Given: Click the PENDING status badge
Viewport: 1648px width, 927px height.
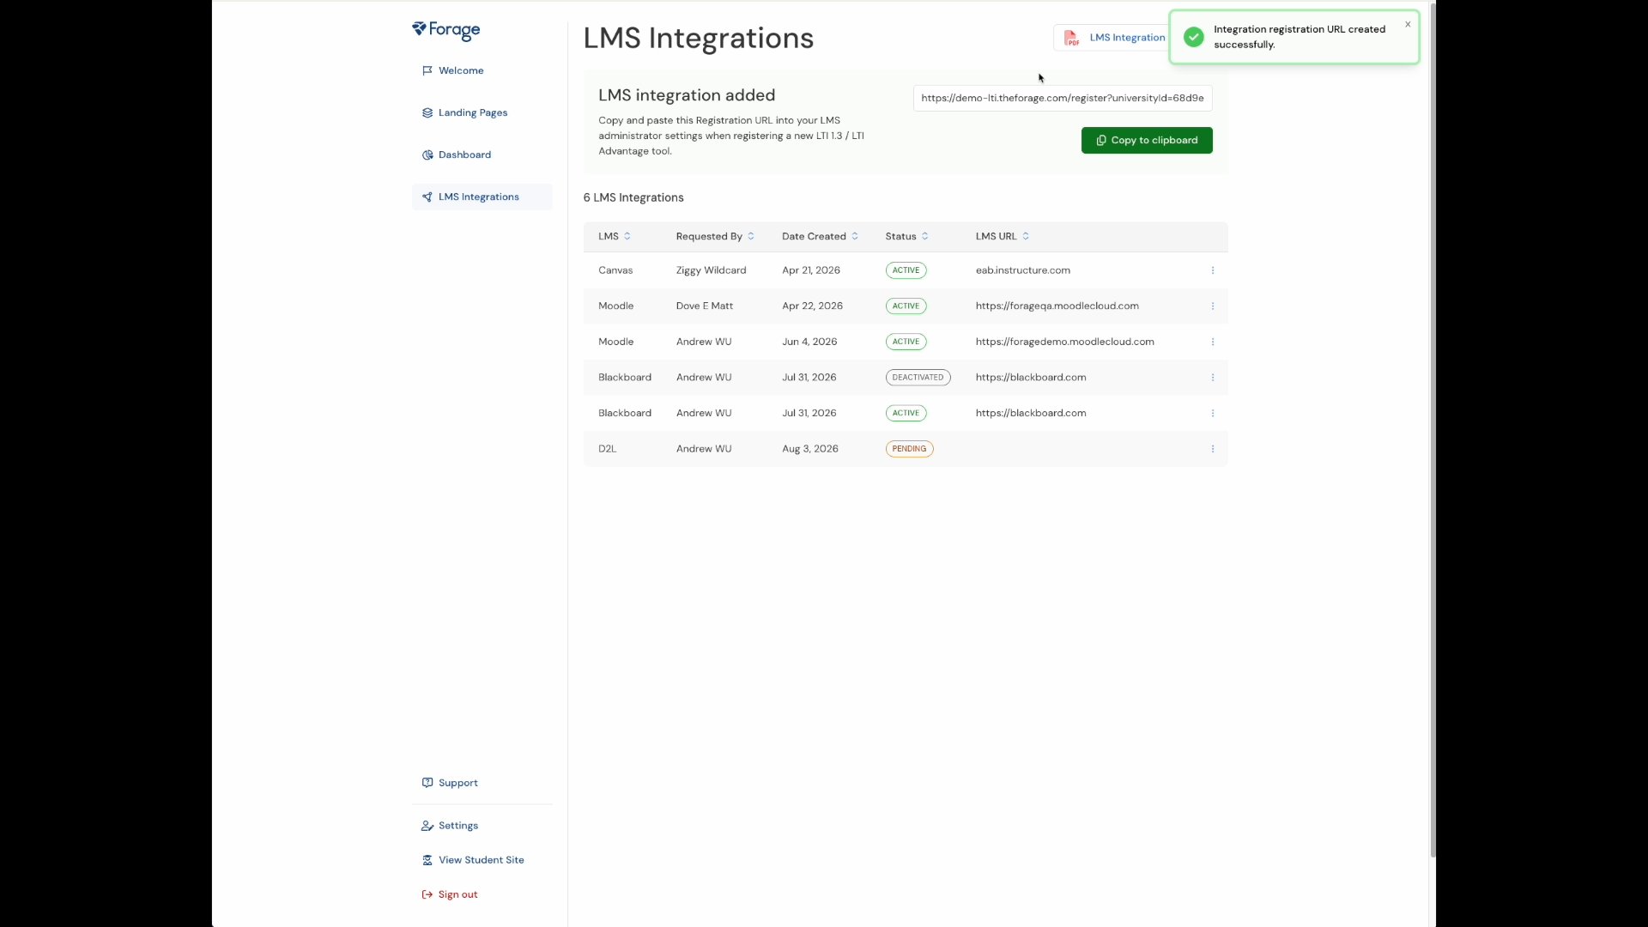Looking at the screenshot, I should (909, 449).
